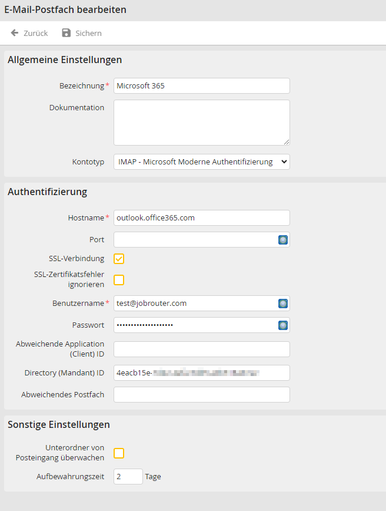This screenshot has height=511, width=386.
Task: Edit the Aufbewahrungszeit value of 2 Tage
Action: coord(128,476)
